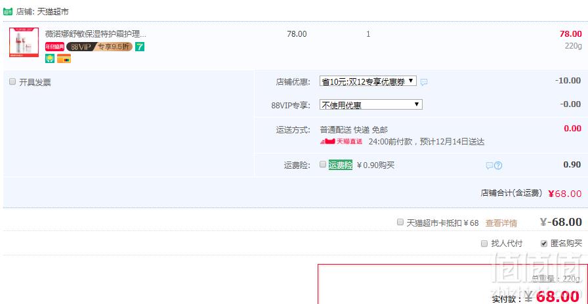Select the 普通配送 快递 免邮 shipping text

click(354, 130)
